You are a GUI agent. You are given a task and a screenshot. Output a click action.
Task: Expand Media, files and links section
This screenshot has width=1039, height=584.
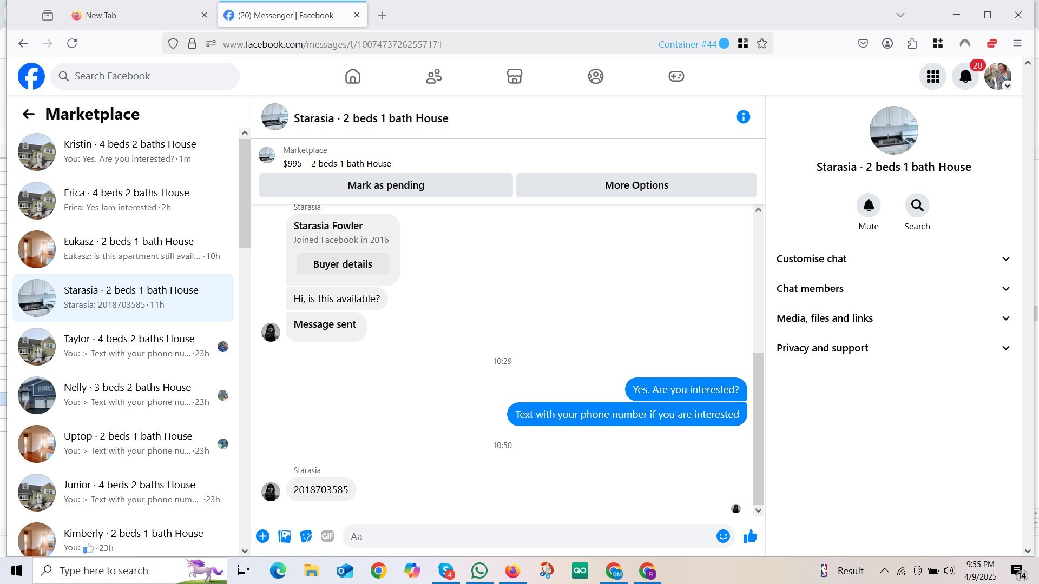(x=893, y=318)
